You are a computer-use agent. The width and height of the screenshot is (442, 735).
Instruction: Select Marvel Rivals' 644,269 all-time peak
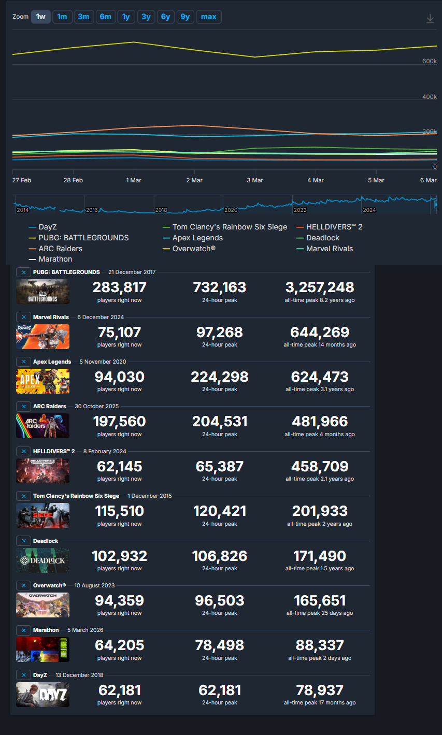[320, 332]
